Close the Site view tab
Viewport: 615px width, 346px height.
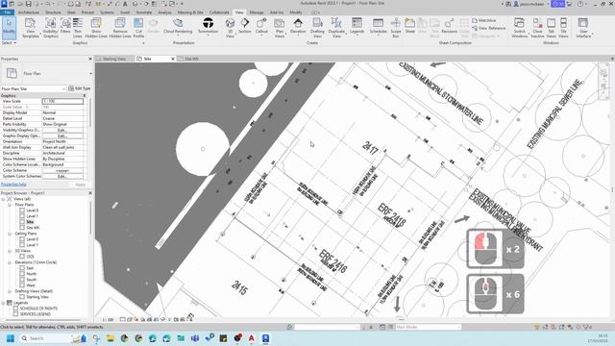173,59
